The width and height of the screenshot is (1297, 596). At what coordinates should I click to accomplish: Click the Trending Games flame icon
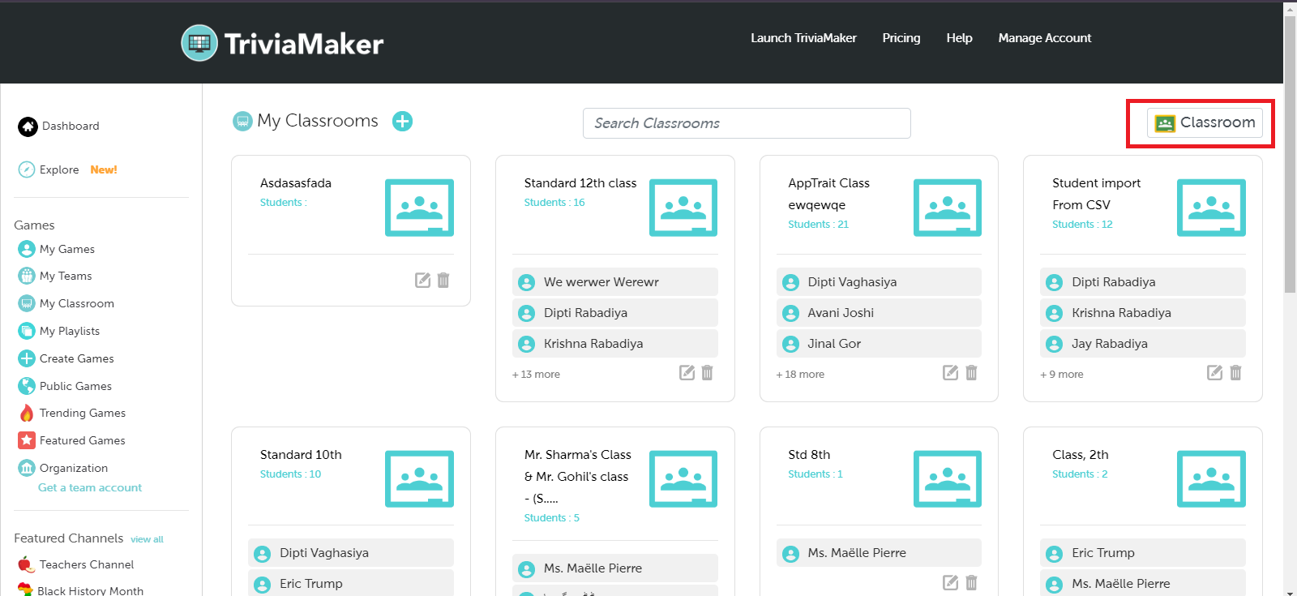point(27,414)
